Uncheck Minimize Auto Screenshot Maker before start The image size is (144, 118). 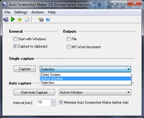coord(61,102)
